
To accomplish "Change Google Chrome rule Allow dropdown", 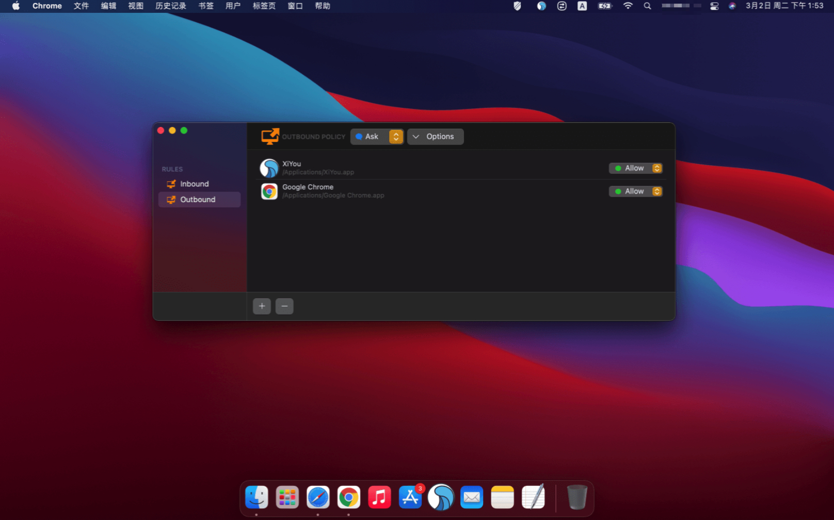I will click(635, 191).
